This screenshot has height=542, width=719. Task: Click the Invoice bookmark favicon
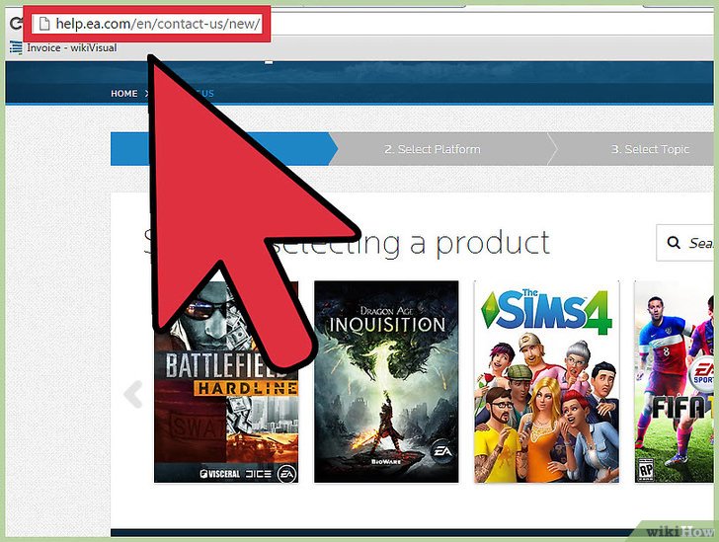(x=16, y=47)
